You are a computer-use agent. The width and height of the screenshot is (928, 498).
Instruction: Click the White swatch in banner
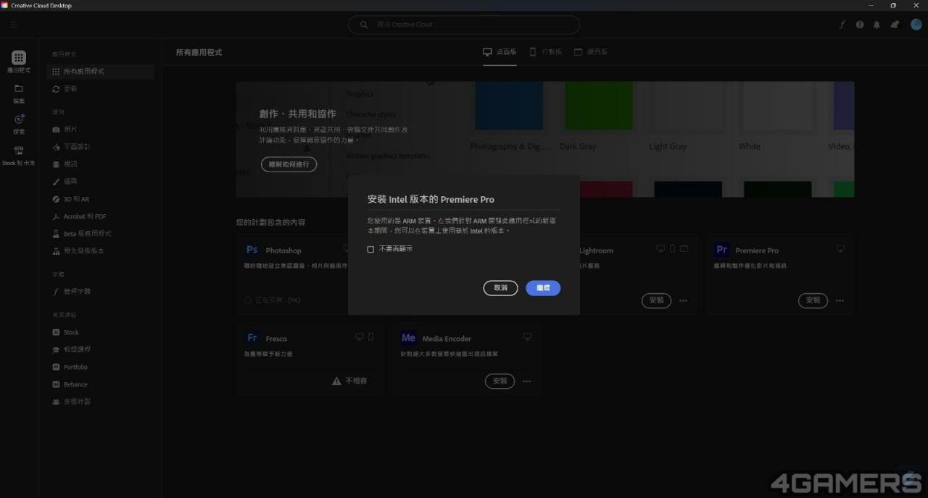point(778,106)
